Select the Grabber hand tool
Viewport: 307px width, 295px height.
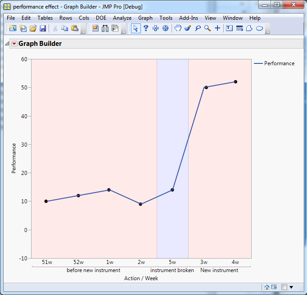(178, 28)
